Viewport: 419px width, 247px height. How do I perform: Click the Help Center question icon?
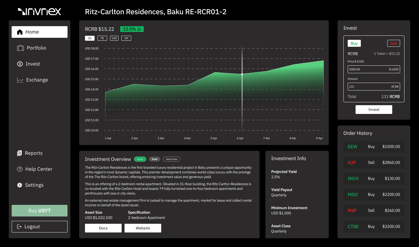[x=20, y=169]
